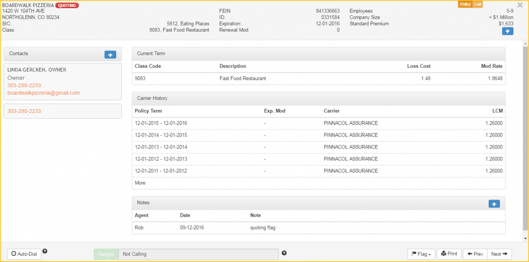529x262 pixels.
Task: Add a new note with plus button
Action: click(x=494, y=204)
